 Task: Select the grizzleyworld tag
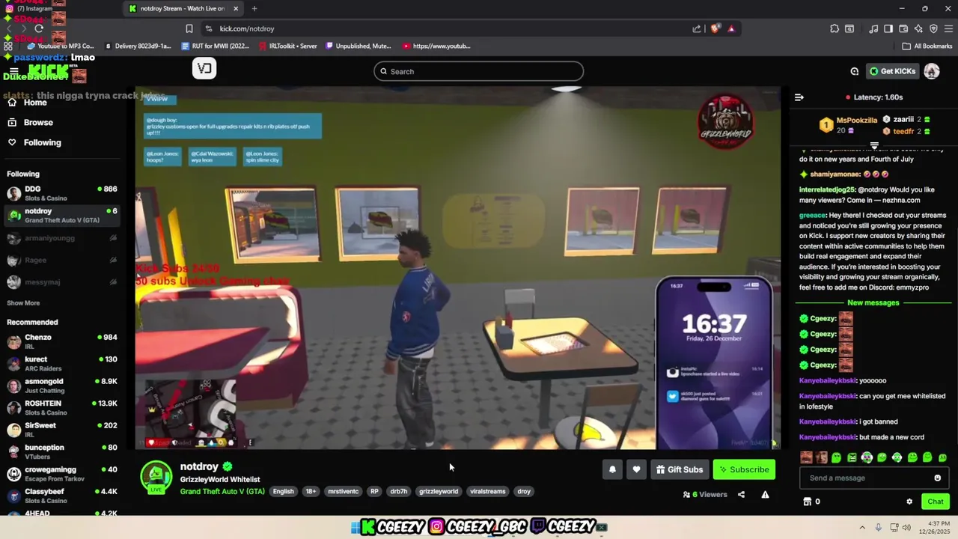point(439,491)
